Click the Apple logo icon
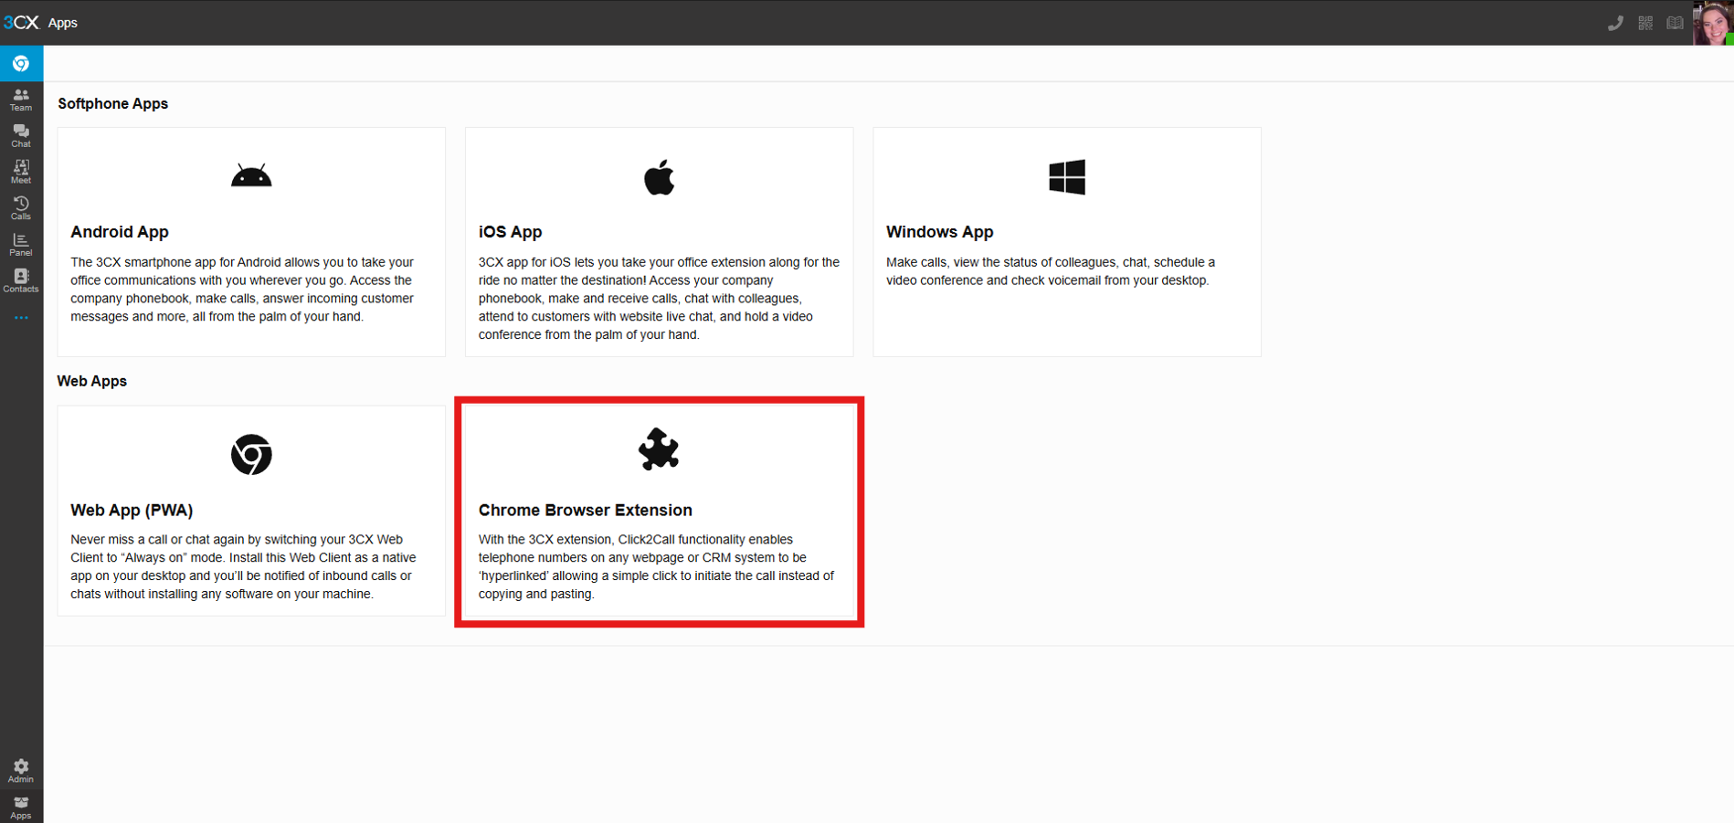Image resolution: width=1734 pixels, height=823 pixels. coord(659,177)
